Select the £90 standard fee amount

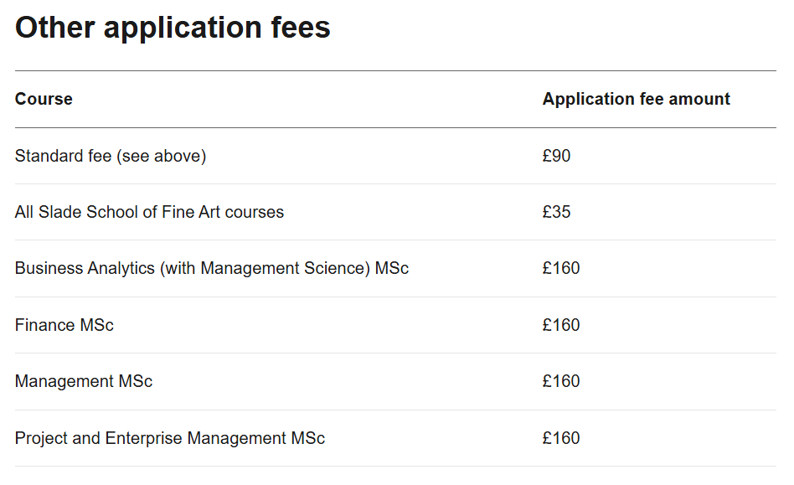pyautogui.click(x=556, y=156)
